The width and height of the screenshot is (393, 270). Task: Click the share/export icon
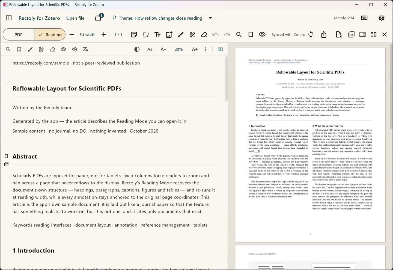[324, 35]
